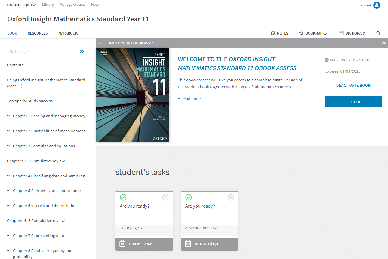
Task: Switch to the BOOK tab
Action: click(12, 33)
